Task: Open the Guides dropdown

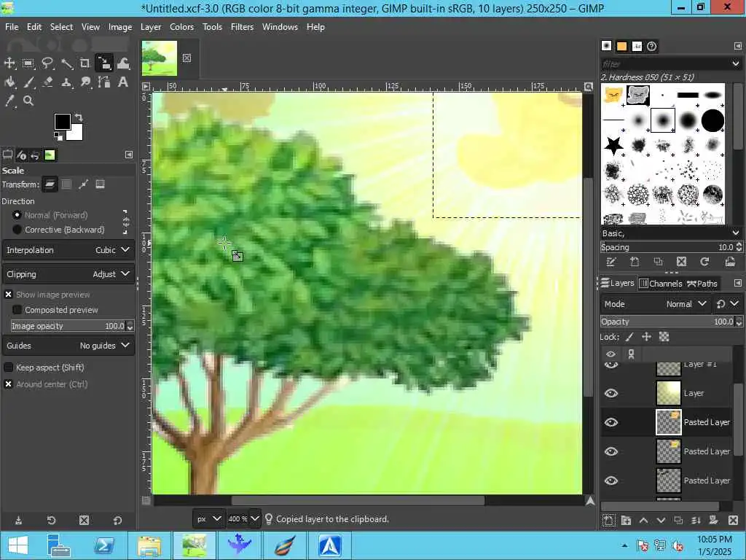Action: tap(68, 346)
